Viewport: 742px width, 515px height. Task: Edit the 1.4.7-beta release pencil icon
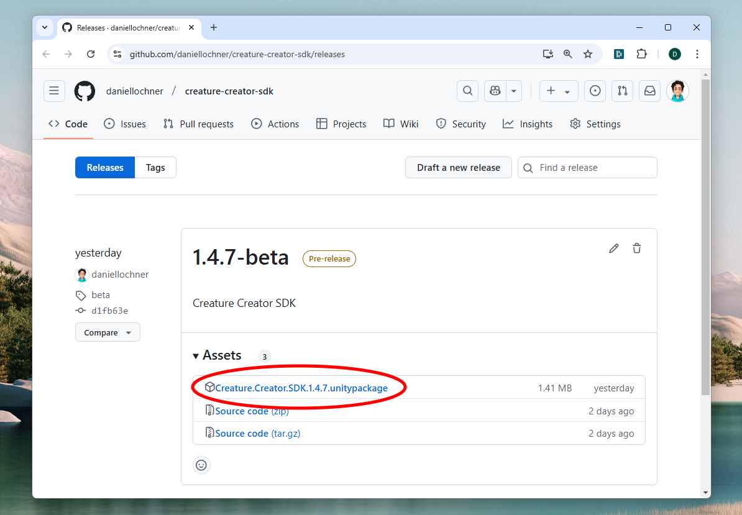614,248
